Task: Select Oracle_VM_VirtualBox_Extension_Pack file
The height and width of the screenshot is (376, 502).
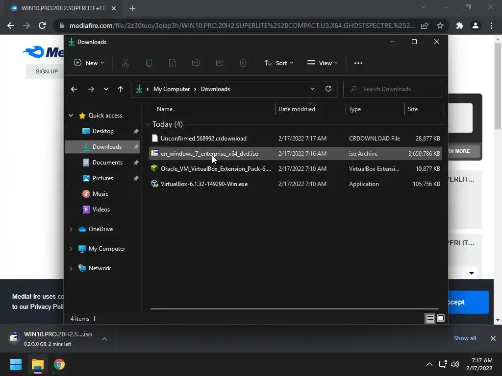Action: coord(296,169)
